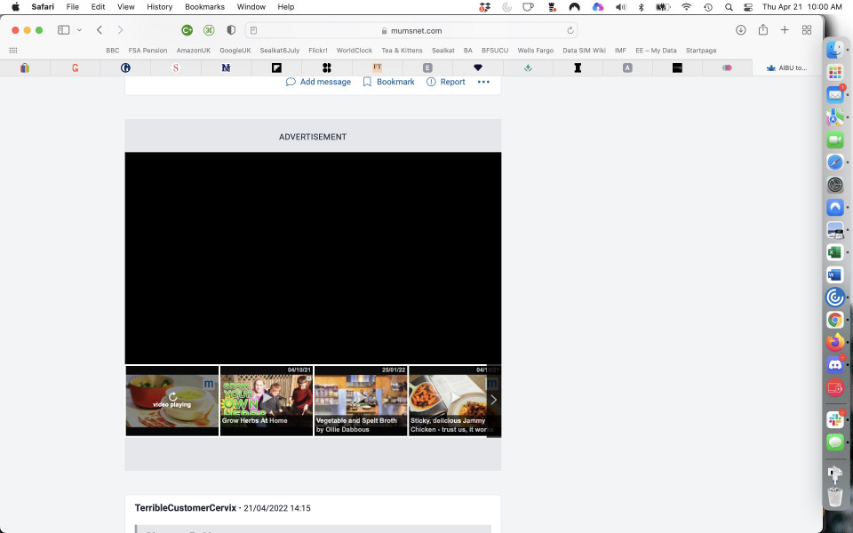Viewport: 853px width, 533px height.
Task: Go back to the previous page
Action: [x=100, y=30]
